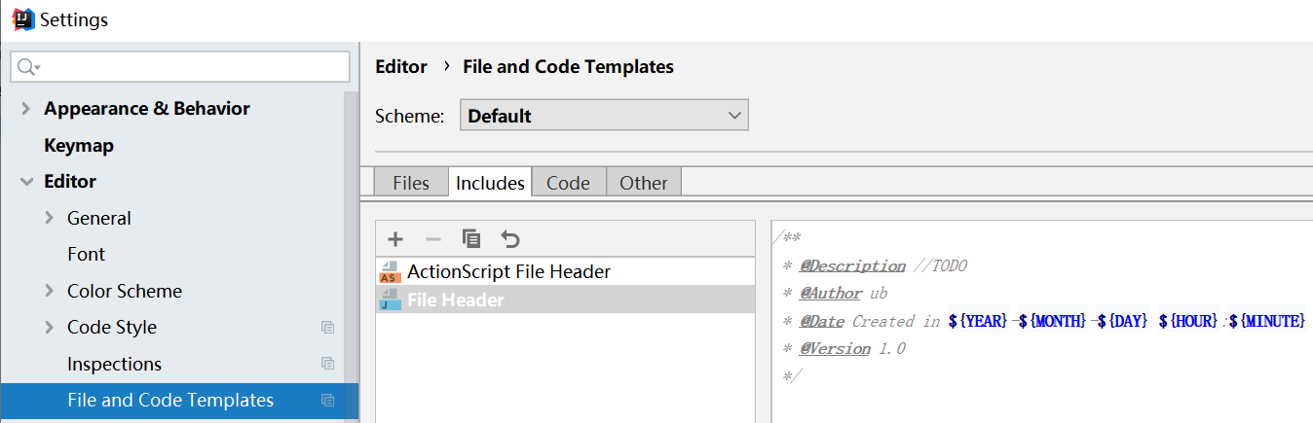Click the Inspections project-level settings icon
This screenshot has height=423, width=1313.
click(328, 364)
